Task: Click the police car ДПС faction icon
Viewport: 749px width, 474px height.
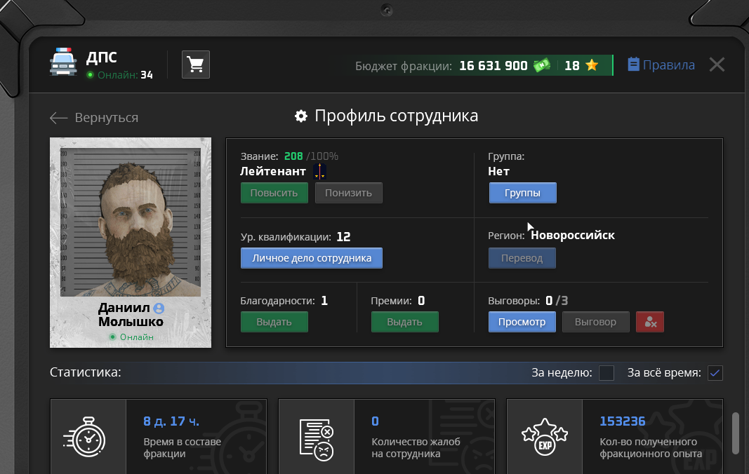Action: point(63,62)
